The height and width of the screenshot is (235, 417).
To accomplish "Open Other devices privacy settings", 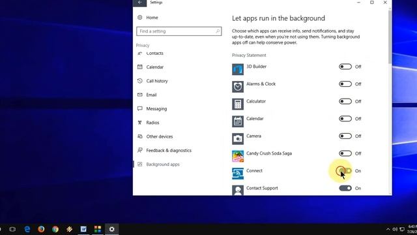I will tap(160, 136).
